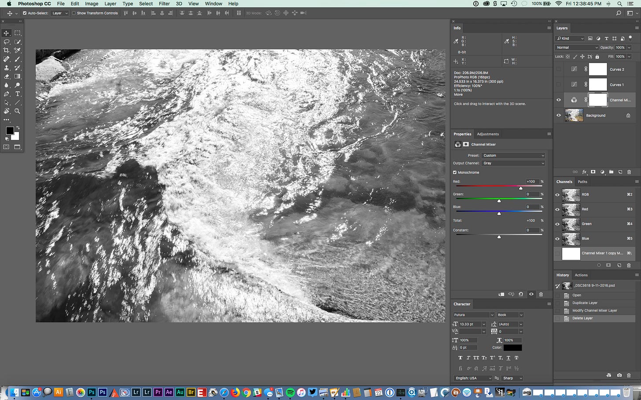Uncheck the Monochrome checkbox
Image resolution: width=641 pixels, height=400 pixels.
[455, 172]
